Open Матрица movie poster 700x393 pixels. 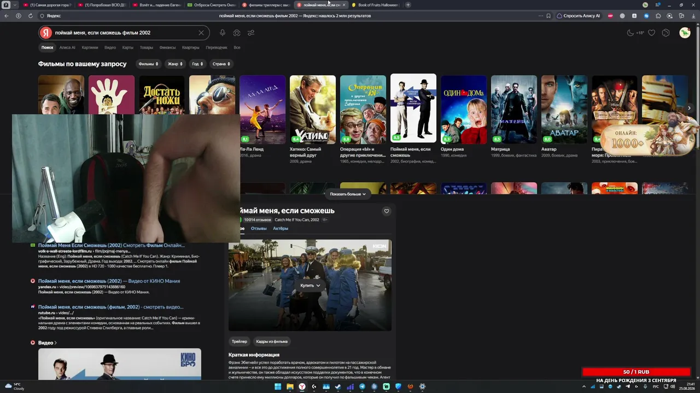pos(514,109)
